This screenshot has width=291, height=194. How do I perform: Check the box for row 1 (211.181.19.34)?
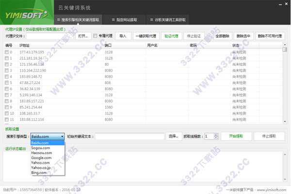(x=7, y=58)
